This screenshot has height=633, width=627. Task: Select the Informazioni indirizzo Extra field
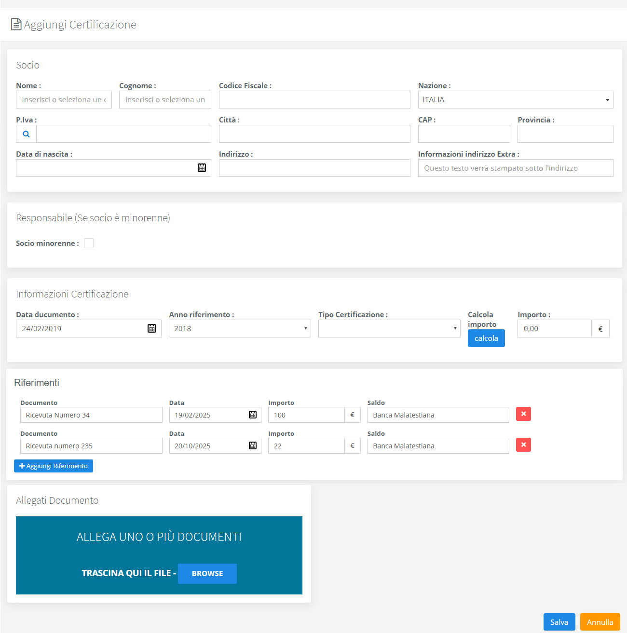tap(515, 168)
